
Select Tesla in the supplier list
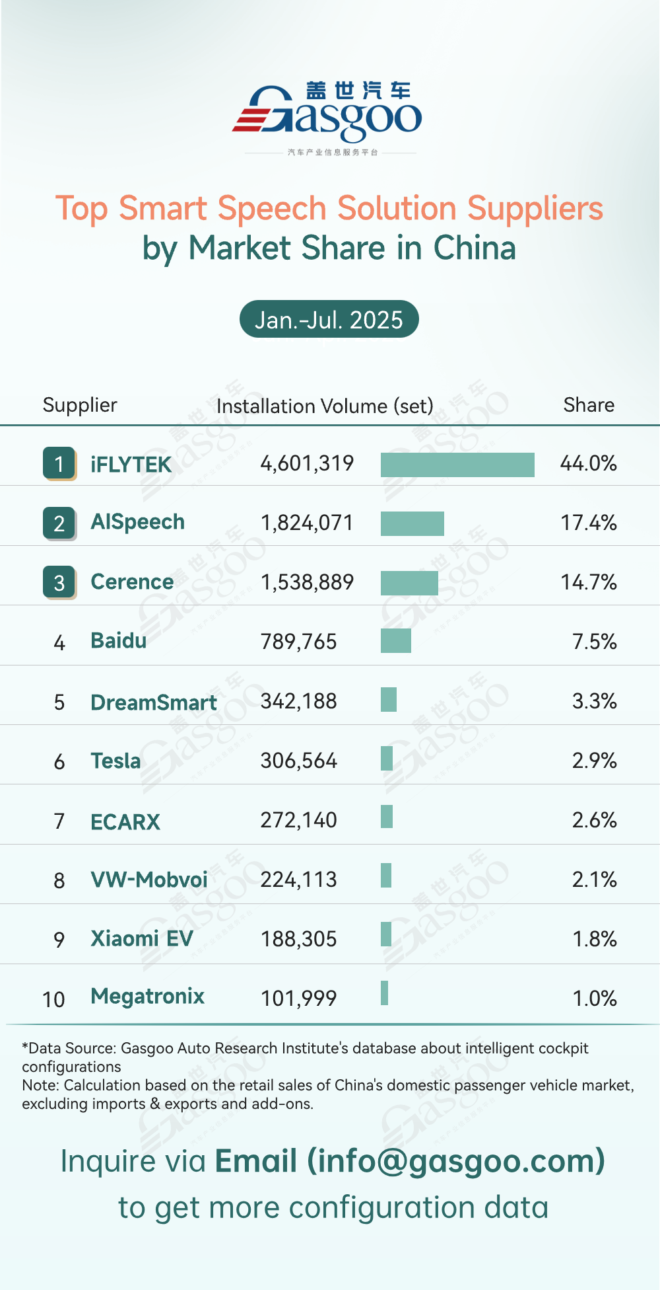pos(115,761)
